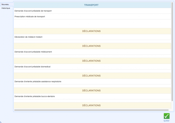Viewport: 175px width, 123px height.
Task: Choose Demande d'entente préalable assistance respiratoire
Action: pos(92,81)
